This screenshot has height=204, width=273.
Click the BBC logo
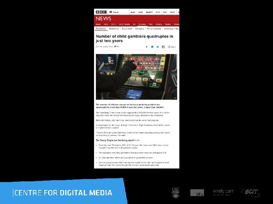(101, 12)
